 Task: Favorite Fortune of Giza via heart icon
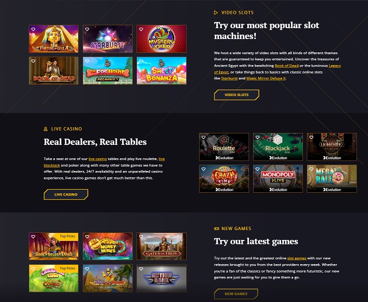click(x=33, y=29)
